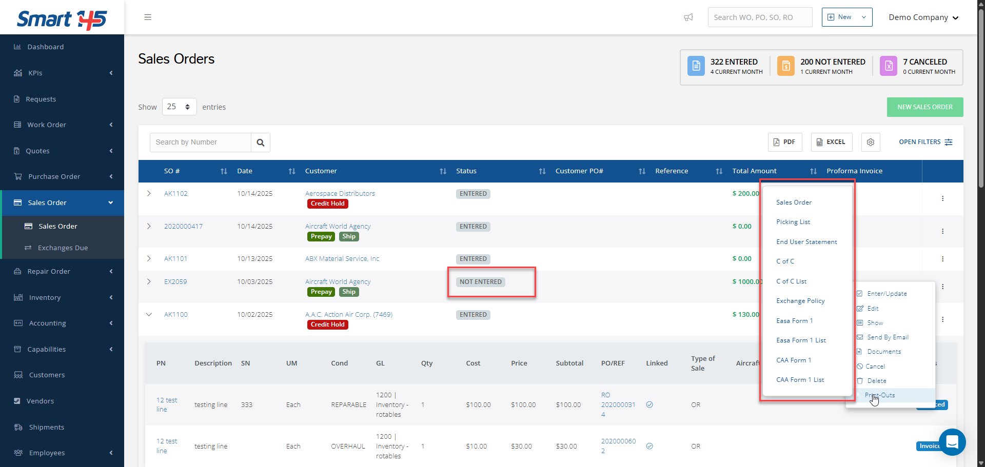This screenshot has height=467, width=985.
Task: Sort table by SO # column
Action: (x=223, y=171)
